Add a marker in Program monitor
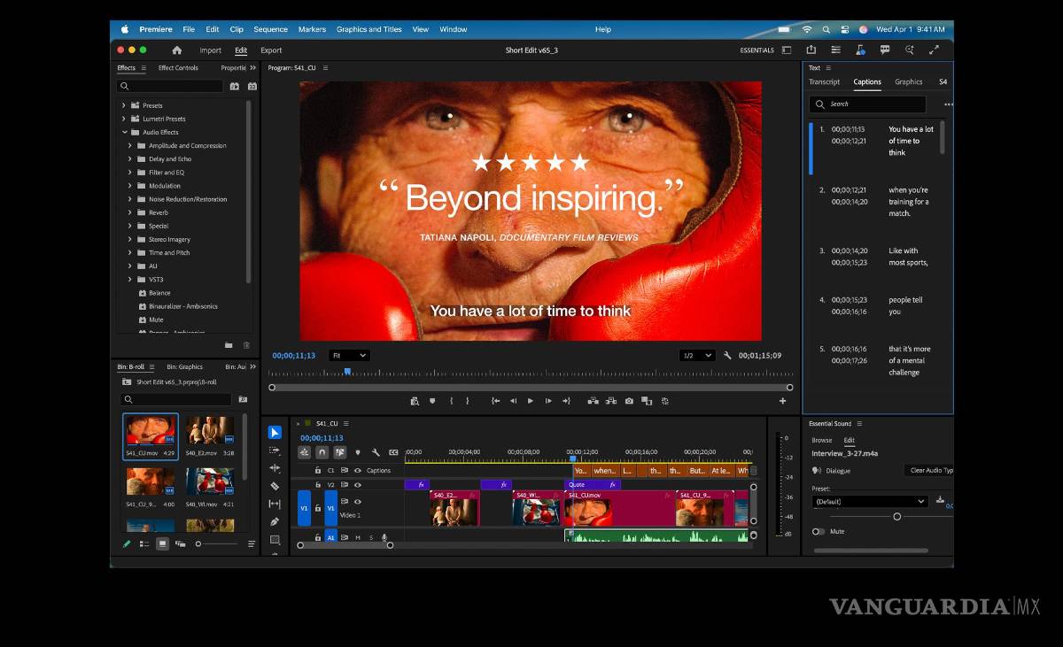 (x=432, y=401)
